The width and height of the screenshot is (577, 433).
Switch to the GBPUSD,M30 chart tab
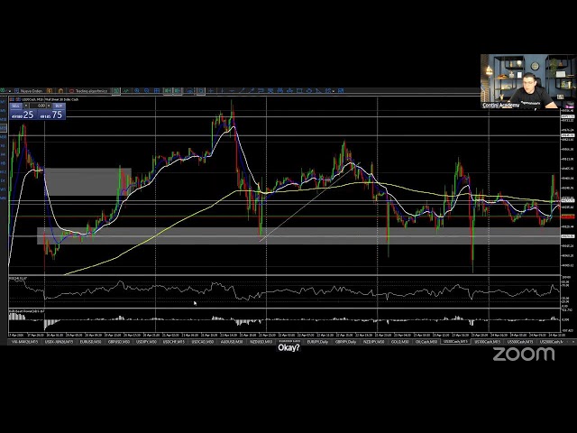(x=119, y=342)
